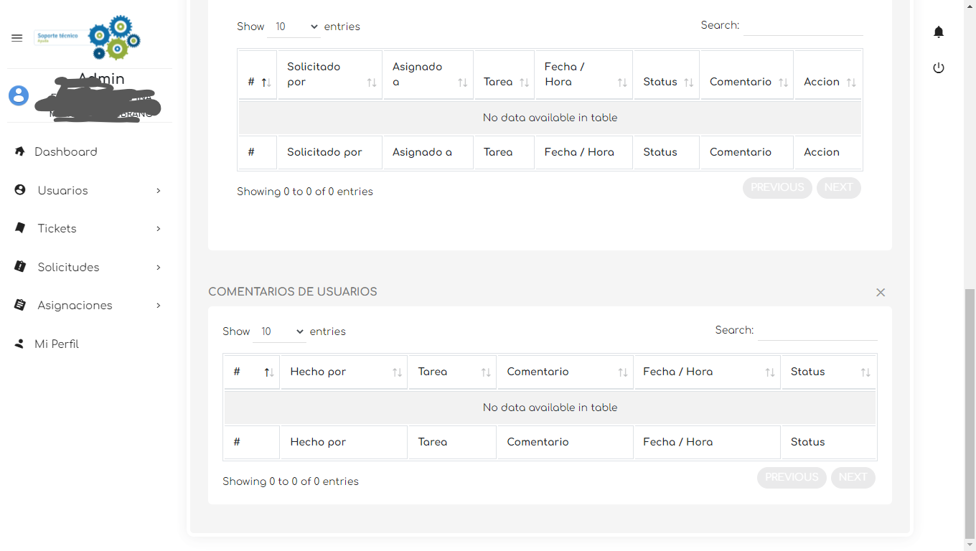
Task: Focus the upper table Search field
Action: [x=803, y=26]
